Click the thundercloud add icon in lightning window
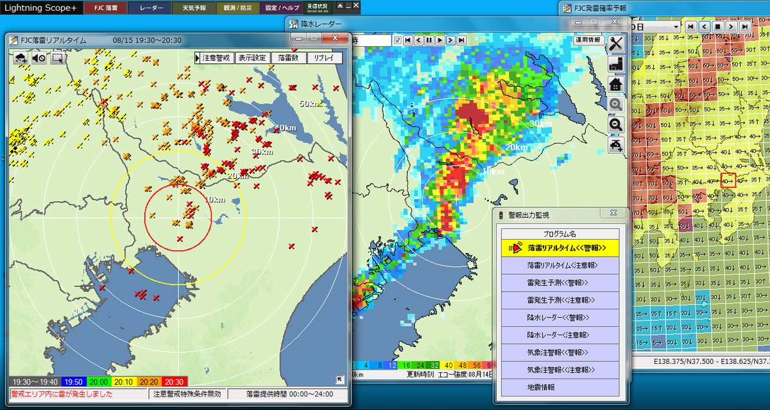 pyautogui.click(x=21, y=58)
